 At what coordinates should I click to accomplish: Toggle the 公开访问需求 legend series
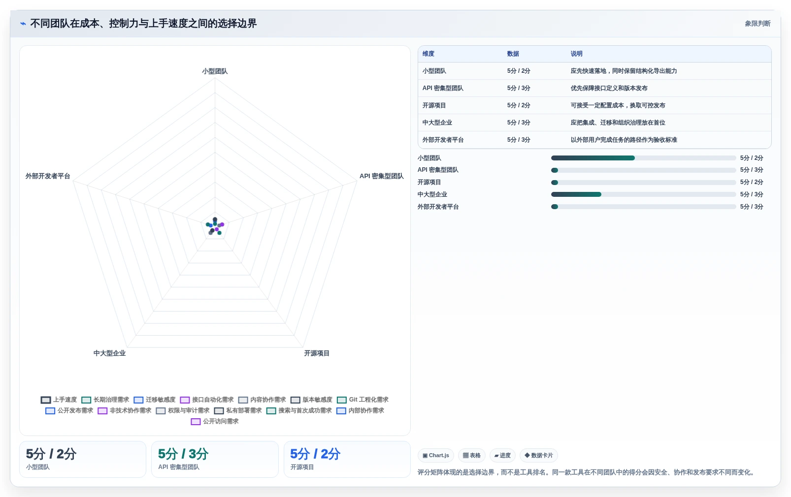coord(214,421)
